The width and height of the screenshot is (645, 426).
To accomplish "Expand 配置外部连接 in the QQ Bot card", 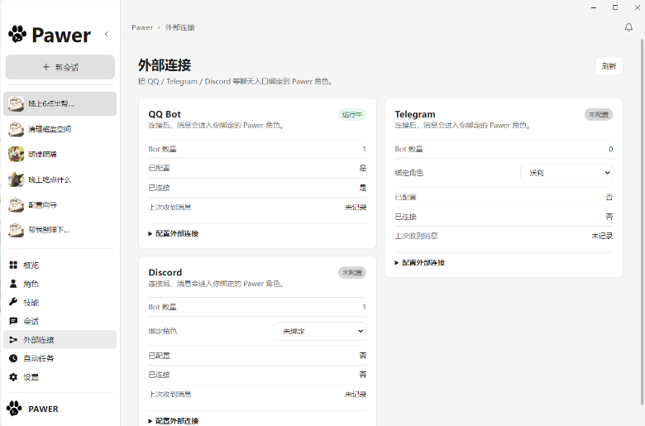I will click(x=174, y=233).
